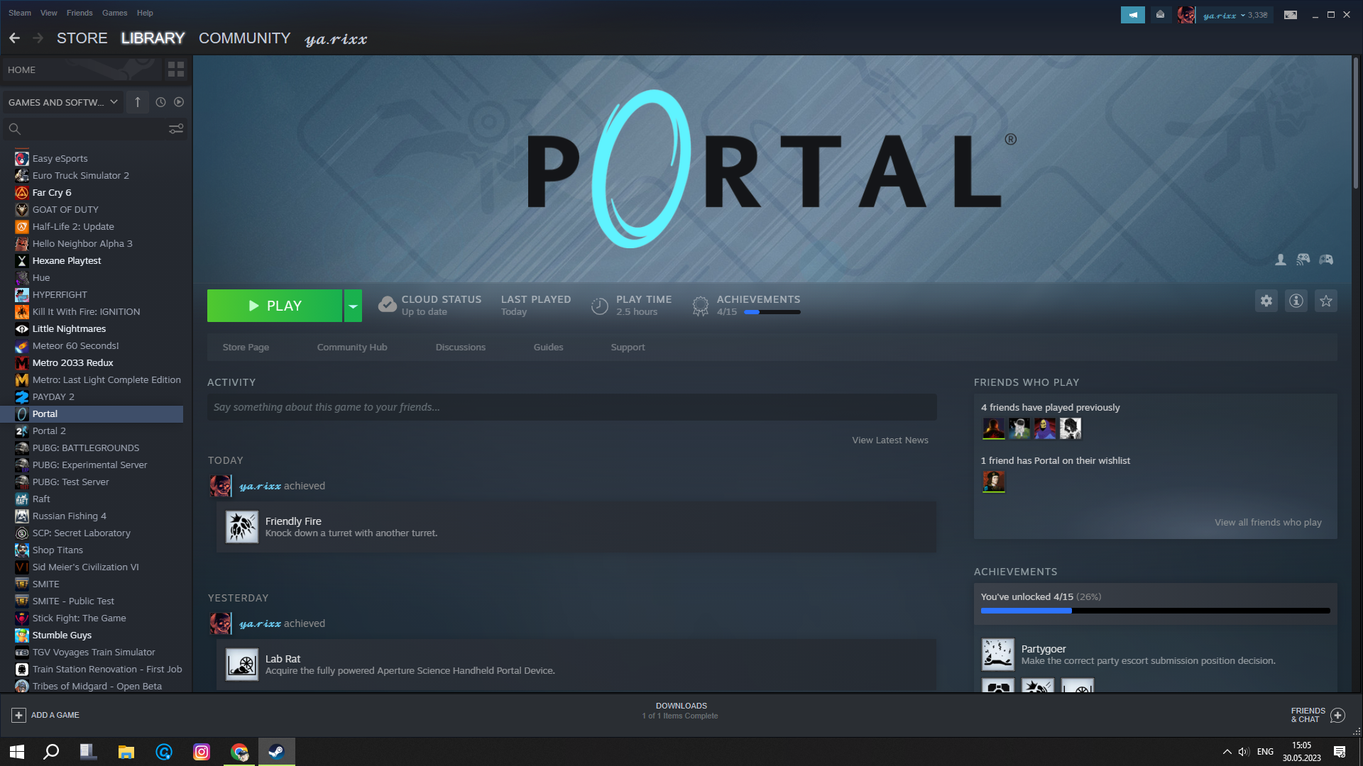Screen dimensions: 1363x766
Task: Open Portal's Support link
Action: tap(628, 347)
